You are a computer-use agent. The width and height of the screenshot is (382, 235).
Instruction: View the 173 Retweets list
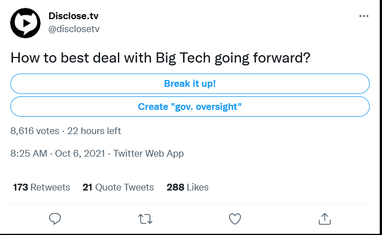41,187
